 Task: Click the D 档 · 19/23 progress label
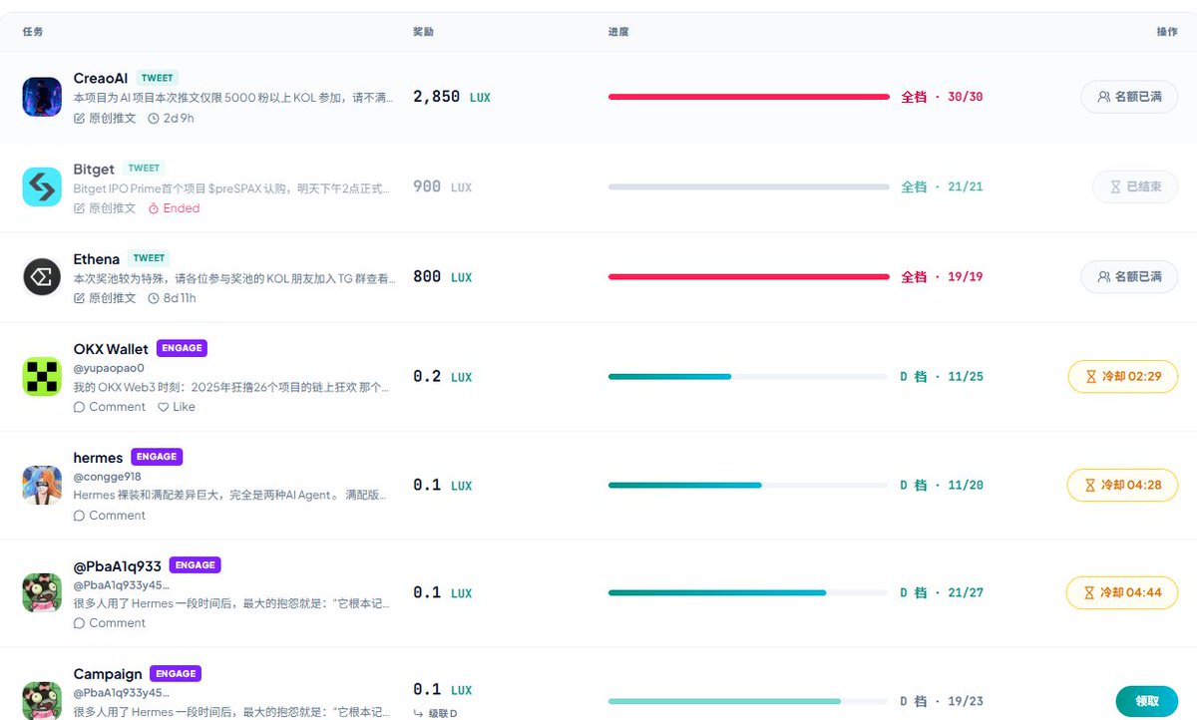[942, 701]
